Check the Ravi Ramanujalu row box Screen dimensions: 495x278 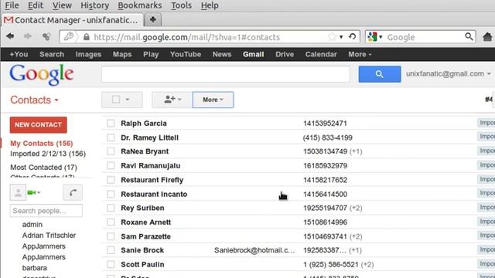tap(111, 165)
